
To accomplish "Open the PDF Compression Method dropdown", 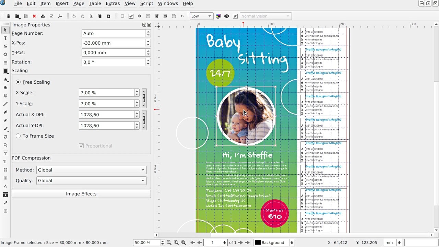I will (x=91, y=170).
